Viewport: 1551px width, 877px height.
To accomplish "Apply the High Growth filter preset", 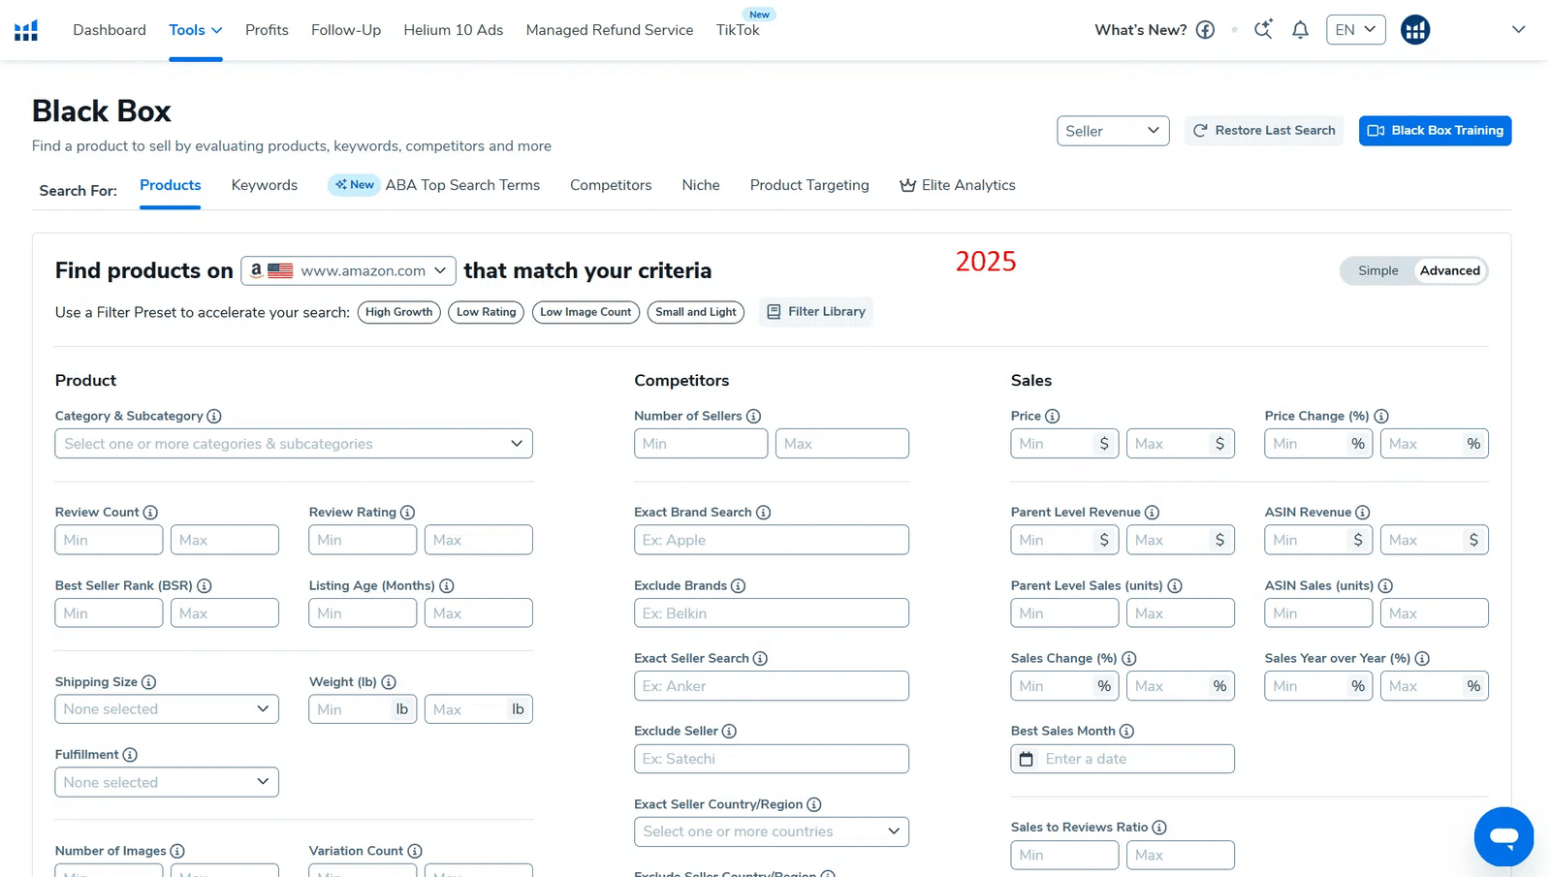I will 398,312.
